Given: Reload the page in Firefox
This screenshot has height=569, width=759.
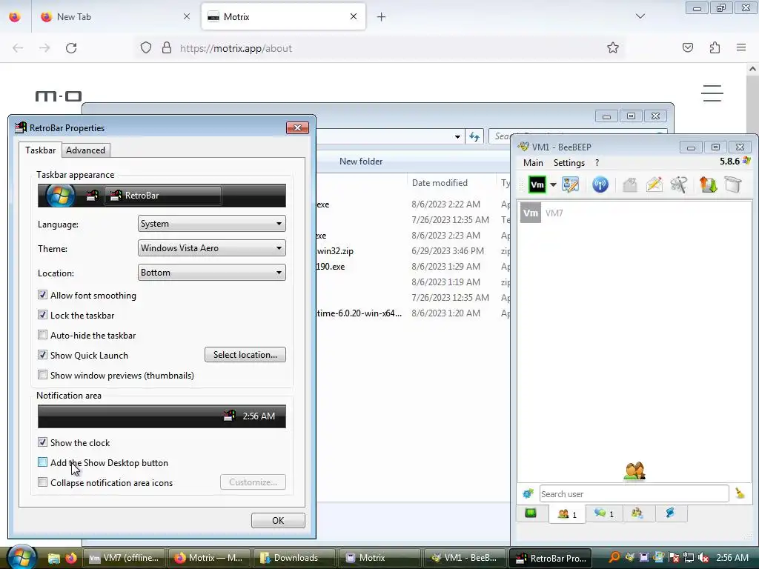Looking at the screenshot, I should pyautogui.click(x=71, y=48).
